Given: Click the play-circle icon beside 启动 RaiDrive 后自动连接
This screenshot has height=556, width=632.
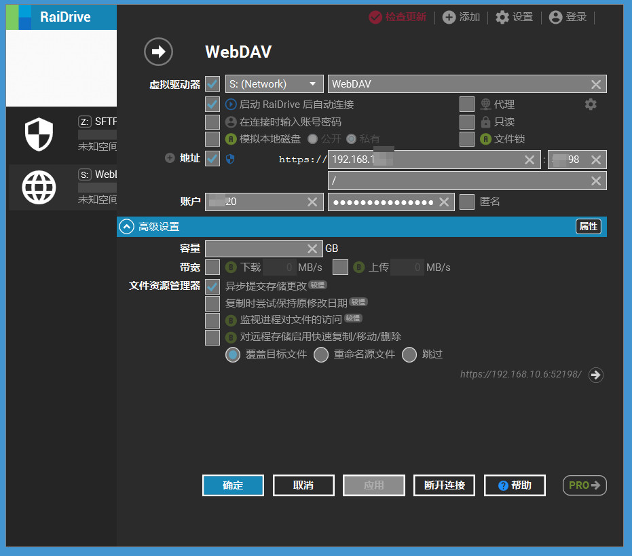Looking at the screenshot, I should pos(231,105).
